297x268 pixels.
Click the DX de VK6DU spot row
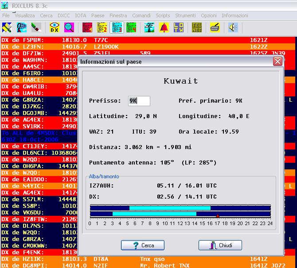(x=39, y=212)
